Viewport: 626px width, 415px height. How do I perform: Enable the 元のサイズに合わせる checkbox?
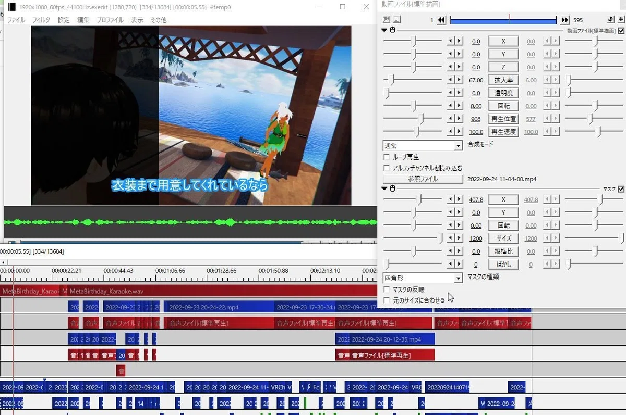(387, 300)
